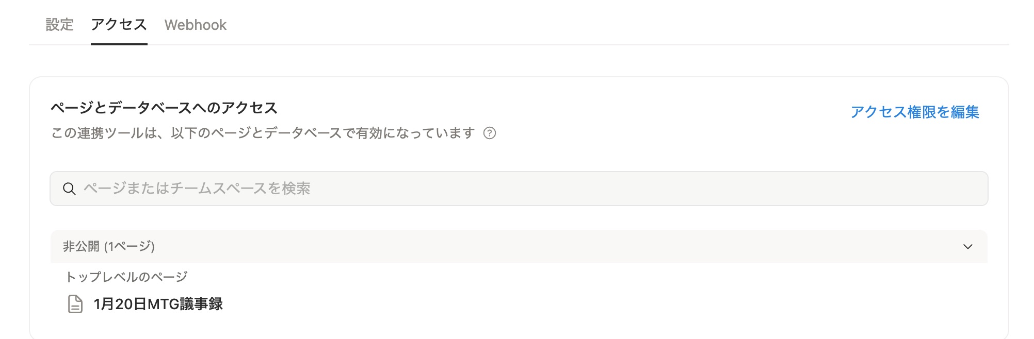
Task: Switch to the Webhook tab
Action: [195, 25]
